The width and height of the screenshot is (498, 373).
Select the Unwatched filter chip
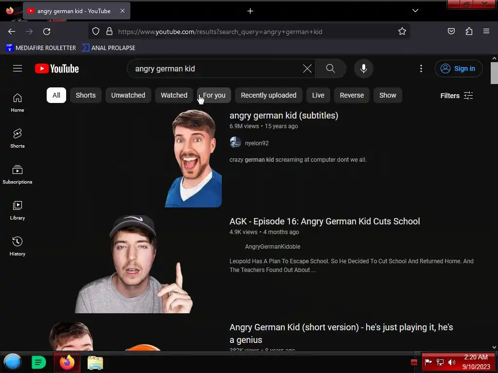click(128, 95)
